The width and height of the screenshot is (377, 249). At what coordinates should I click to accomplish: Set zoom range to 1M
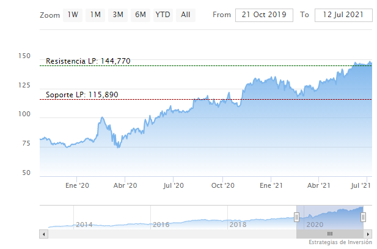95,15
